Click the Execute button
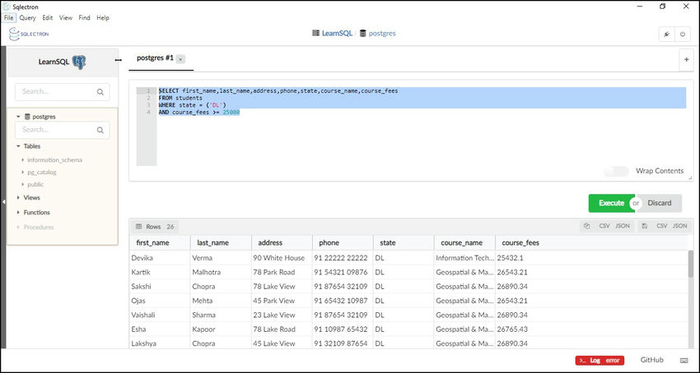This screenshot has width=700, height=373. pyautogui.click(x=611, y=203)
